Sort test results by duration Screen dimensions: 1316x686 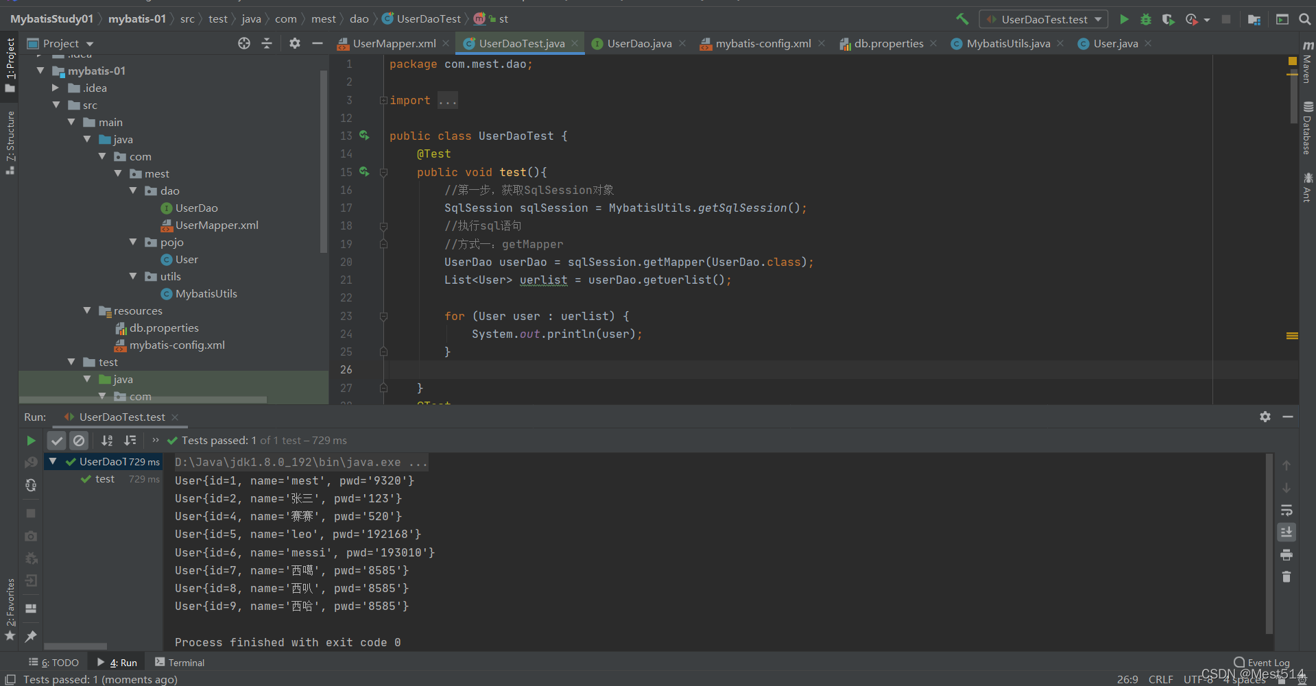coord(130,441)
